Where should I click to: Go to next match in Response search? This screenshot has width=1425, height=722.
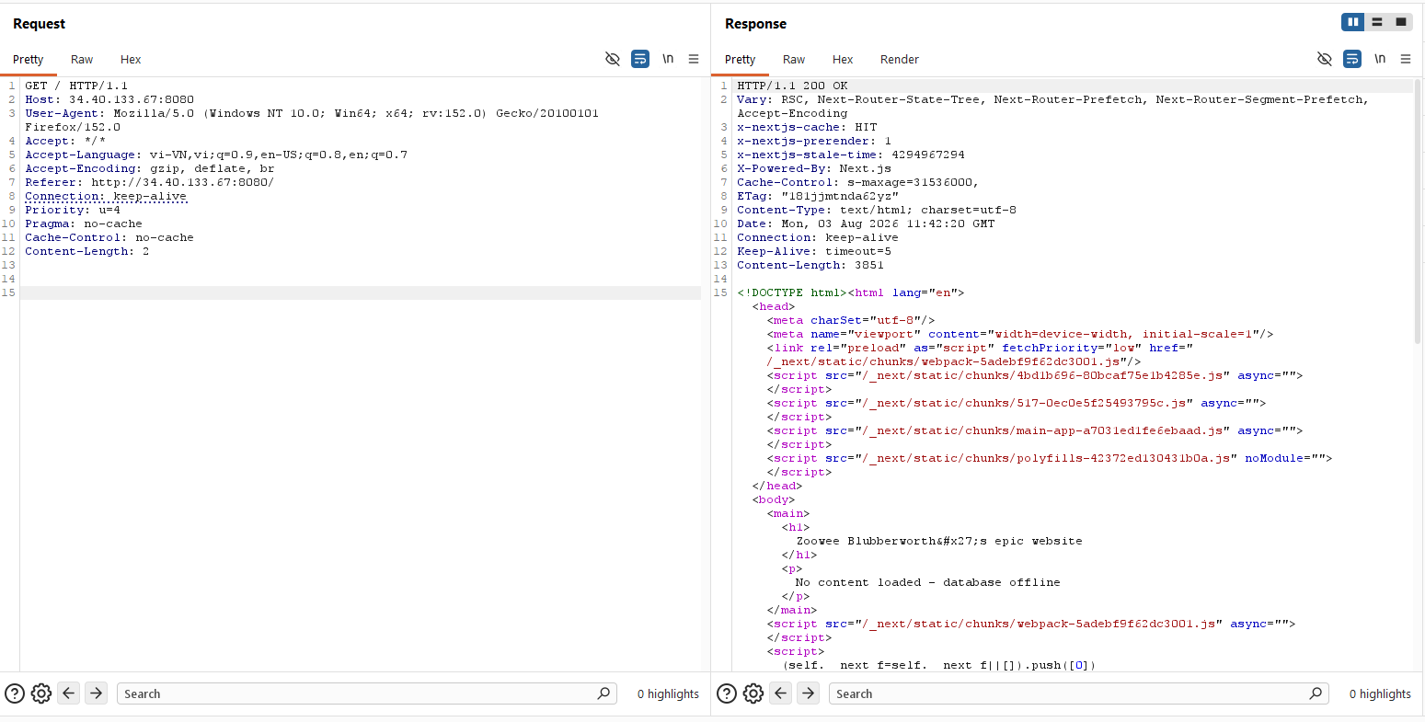809,693
